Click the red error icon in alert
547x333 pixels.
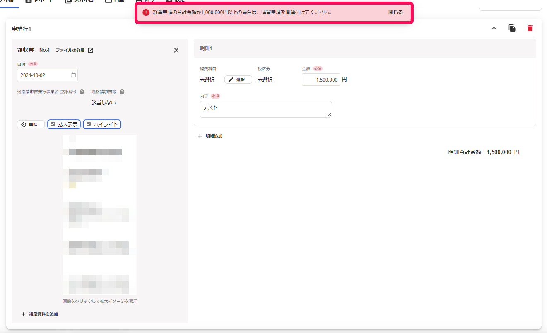click(146, 12)
